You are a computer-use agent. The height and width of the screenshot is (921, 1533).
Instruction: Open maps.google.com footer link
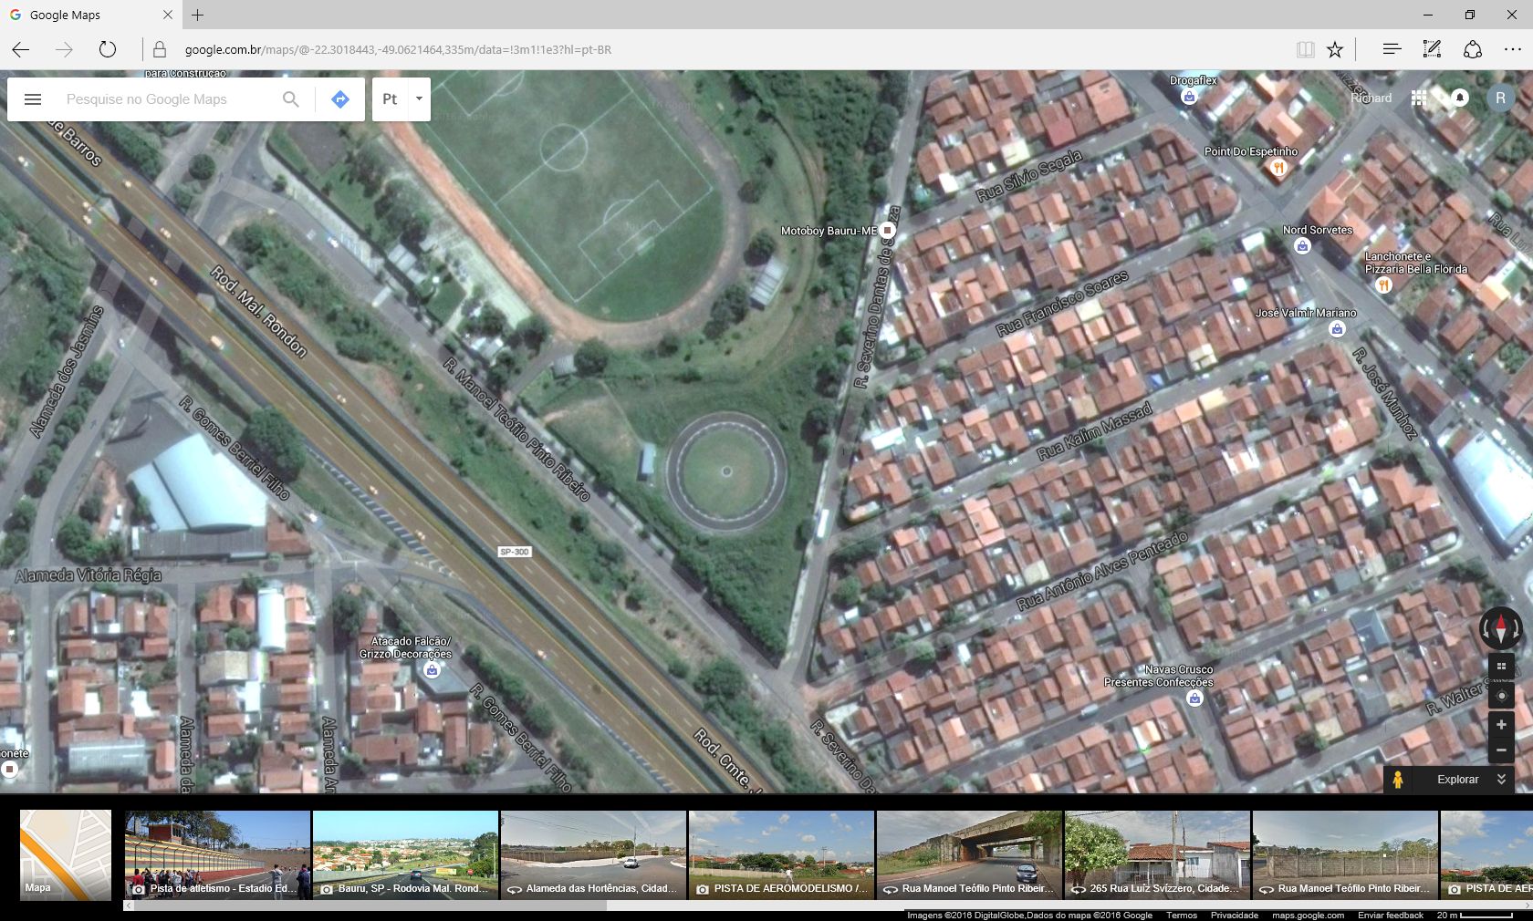point(1308,915)
